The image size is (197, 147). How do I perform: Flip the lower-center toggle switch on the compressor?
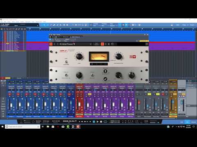pos(92,75)
